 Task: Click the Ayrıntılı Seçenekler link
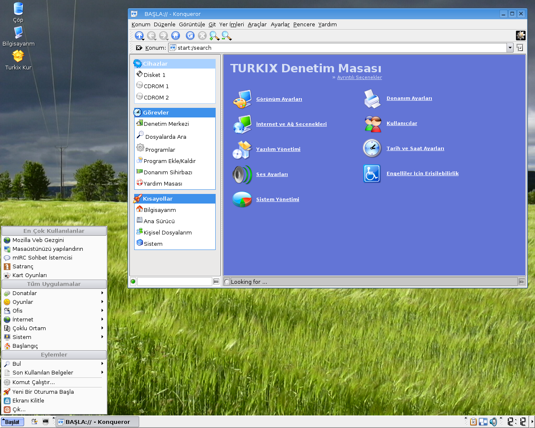(359, 77)
